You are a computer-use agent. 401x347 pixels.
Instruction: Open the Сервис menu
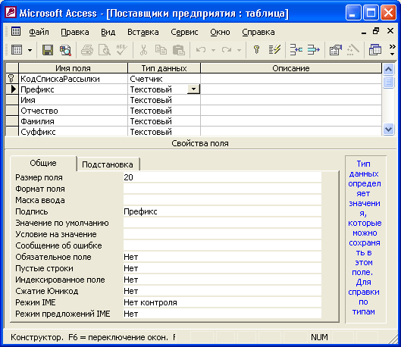tap(184, 32)
